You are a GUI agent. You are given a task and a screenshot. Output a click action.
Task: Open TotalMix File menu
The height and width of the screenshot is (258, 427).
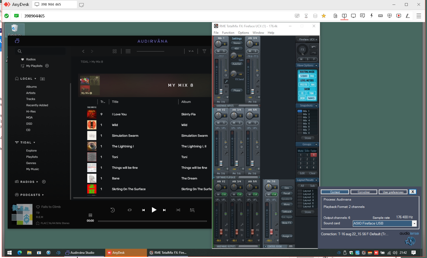(216, 33)
